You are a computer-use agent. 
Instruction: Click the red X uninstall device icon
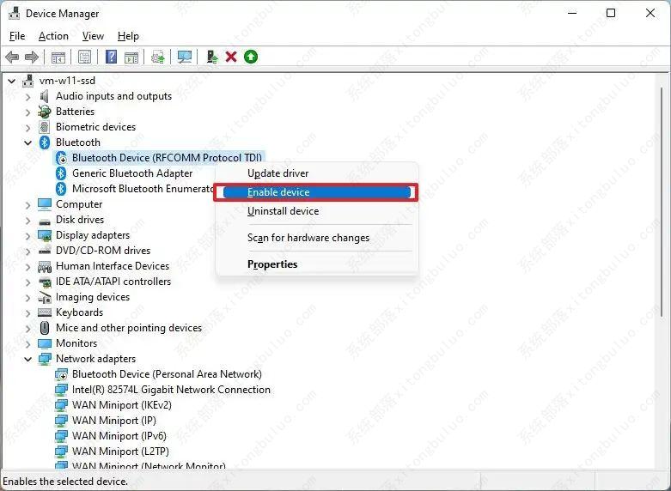click(x=231, y=57)
